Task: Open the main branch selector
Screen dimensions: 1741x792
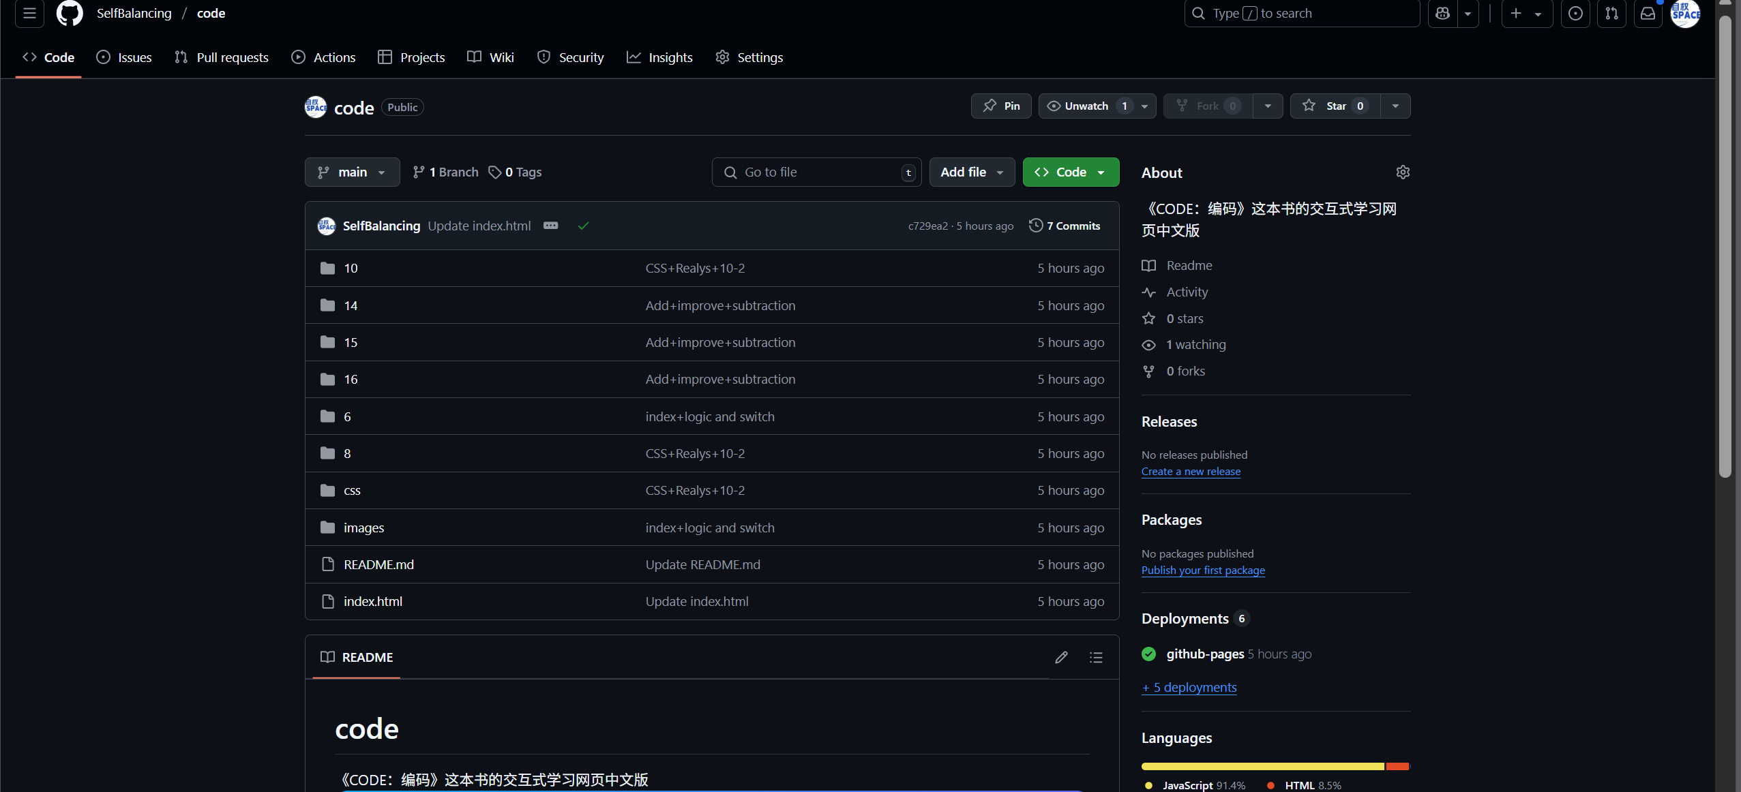Action: click(352, 172)
